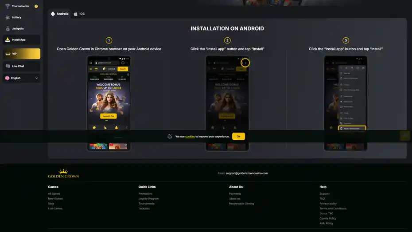The height and width of the screenshot is (232, 412).
Task: Click the cookie icon in banner
Action: [x=170, y=136]
